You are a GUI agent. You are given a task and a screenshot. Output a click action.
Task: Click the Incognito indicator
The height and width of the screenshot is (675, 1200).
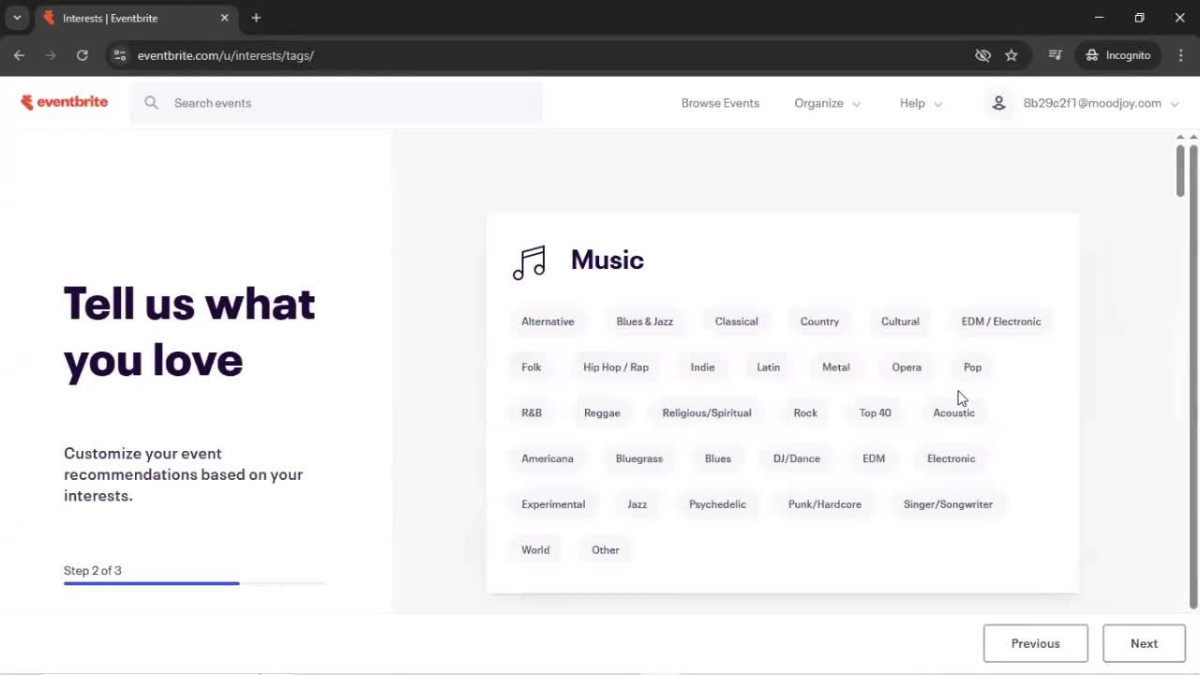pos(1117,55)
